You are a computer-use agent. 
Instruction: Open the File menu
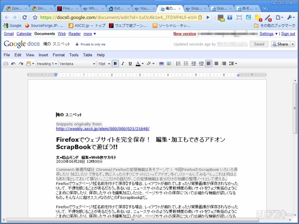(x=6, y=55)
